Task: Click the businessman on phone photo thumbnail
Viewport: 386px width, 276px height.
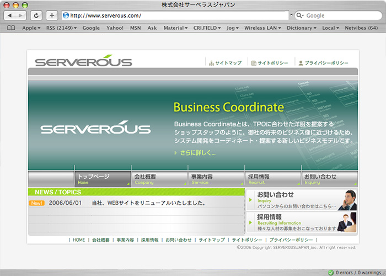Action: [x=347, y=200]
